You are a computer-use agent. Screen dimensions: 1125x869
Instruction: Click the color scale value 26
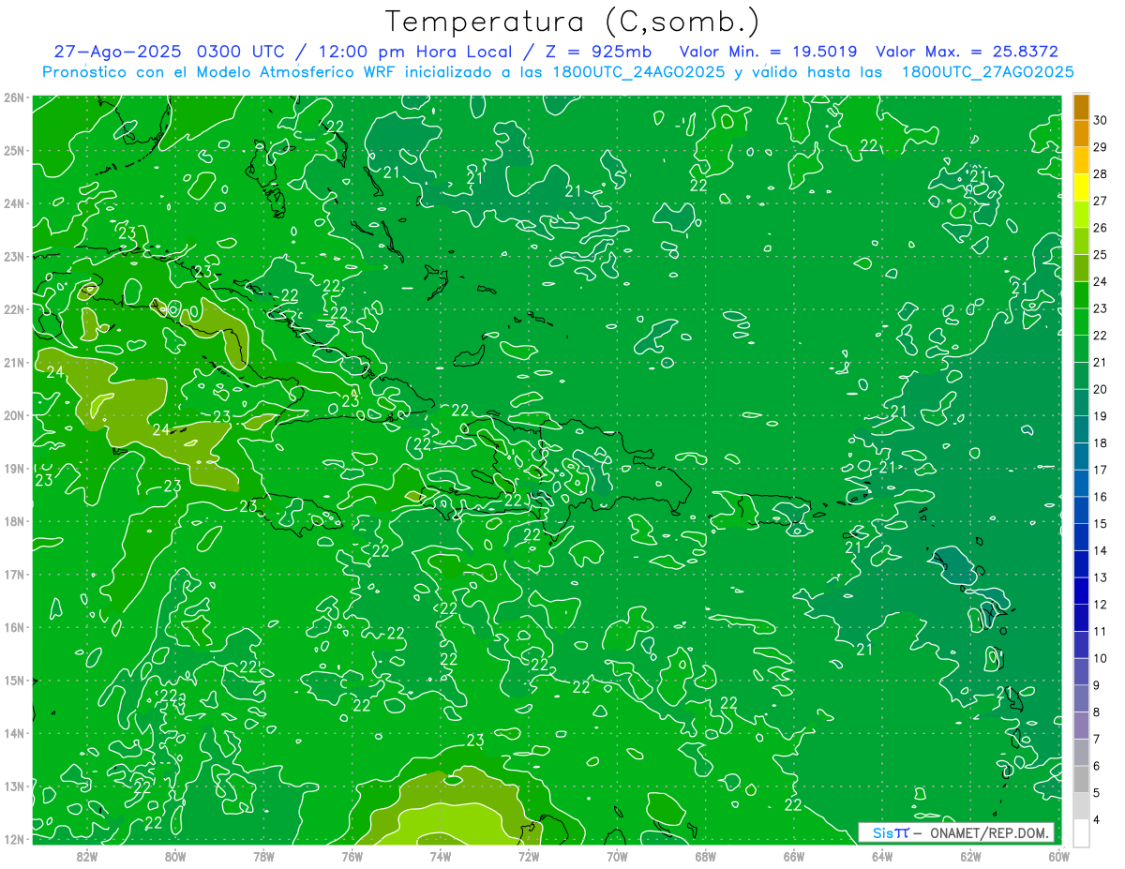[1101, 228]
